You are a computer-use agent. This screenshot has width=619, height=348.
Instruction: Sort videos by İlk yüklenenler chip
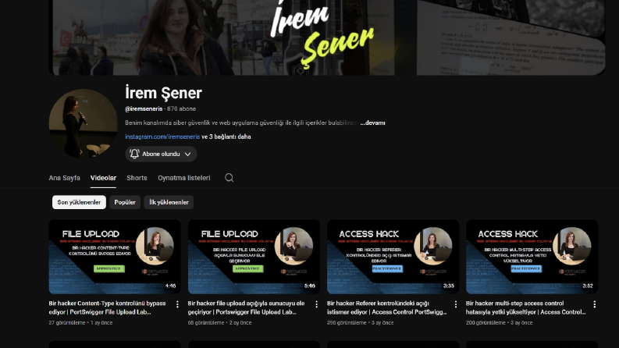tap(169, 202)
